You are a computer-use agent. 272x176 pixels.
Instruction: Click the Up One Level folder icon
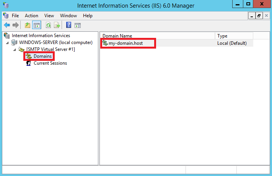pos(28,25)
